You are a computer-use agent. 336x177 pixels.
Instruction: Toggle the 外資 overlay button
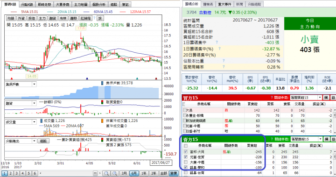pyautogui.click(x=21, y=19)
